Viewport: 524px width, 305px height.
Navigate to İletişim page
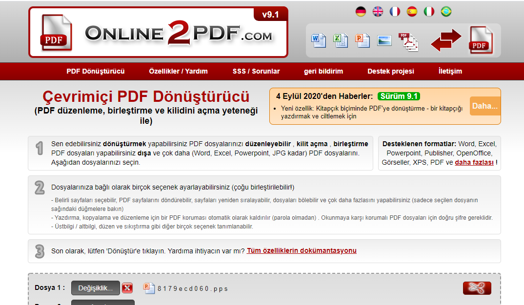[450, 71]
